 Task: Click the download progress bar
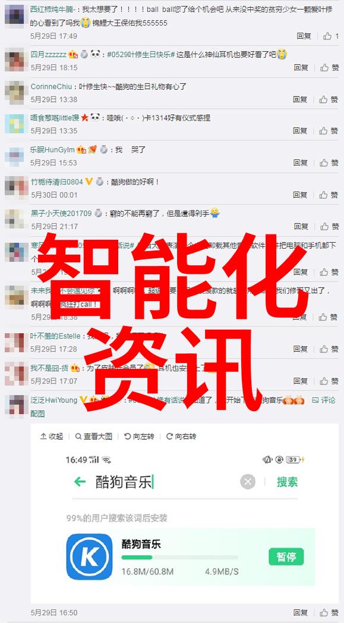[x=180, y=558]
